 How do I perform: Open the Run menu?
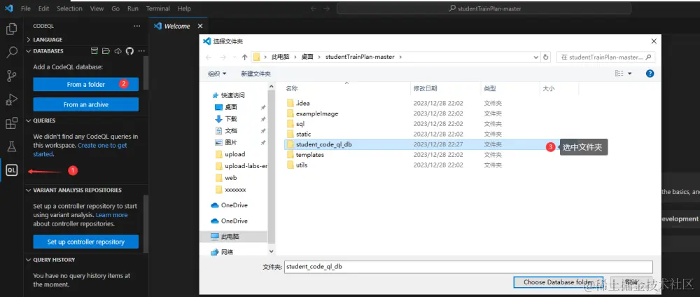pyautogui.click(x=132, y=8)
